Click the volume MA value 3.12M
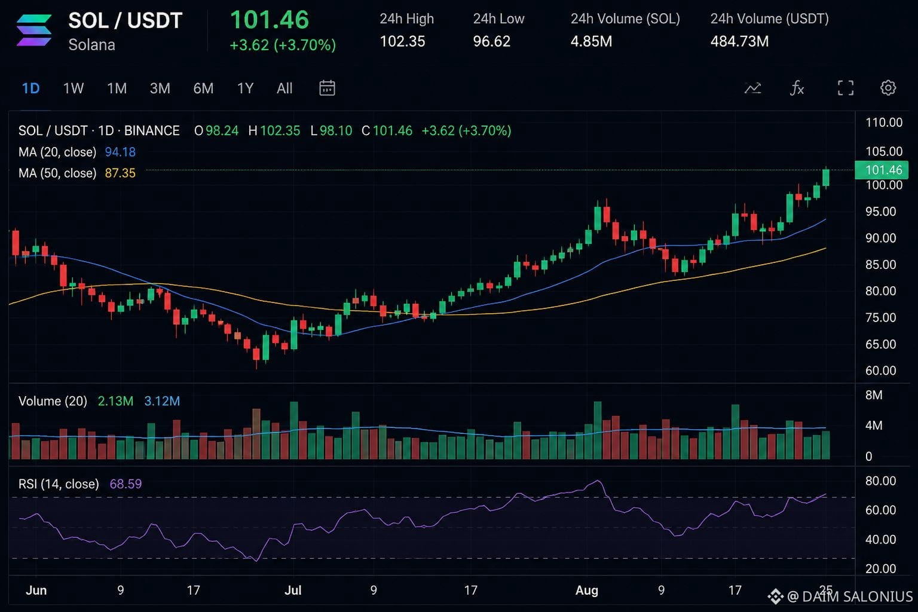Image resolution: width=918 pixels, height=612 pixels. pyautogui.click(x=162, y=401)
